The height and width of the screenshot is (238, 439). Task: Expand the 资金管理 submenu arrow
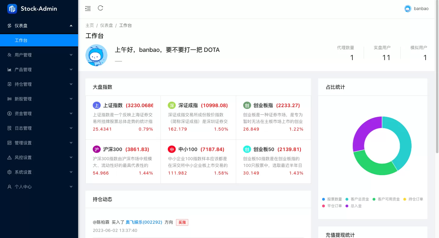click(x=71, y=114)
